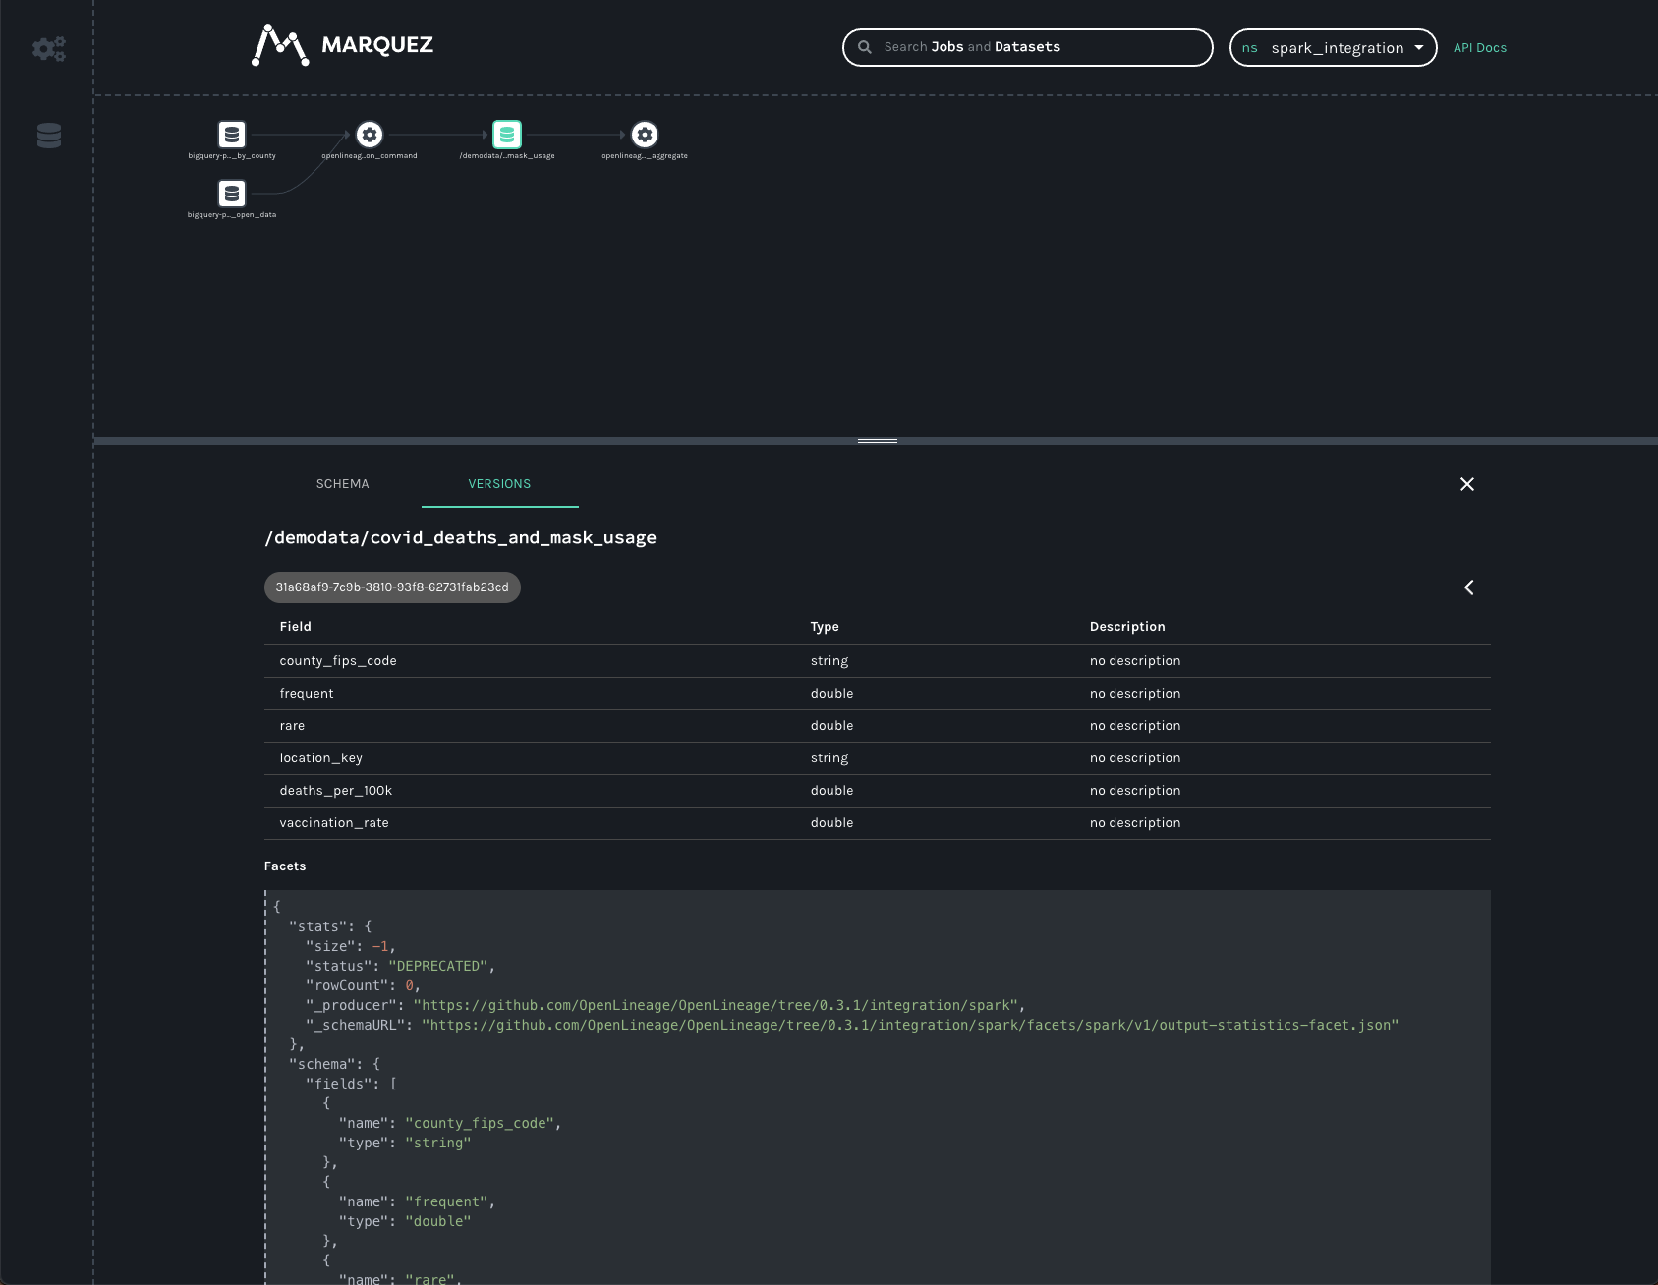The image size is (1658, 1285).
Task: Click the Field column header
Action: click(x=296, y=627)
